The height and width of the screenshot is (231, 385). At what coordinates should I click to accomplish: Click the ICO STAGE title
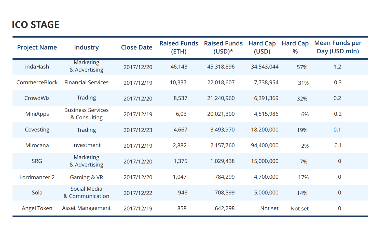(36, 25)
